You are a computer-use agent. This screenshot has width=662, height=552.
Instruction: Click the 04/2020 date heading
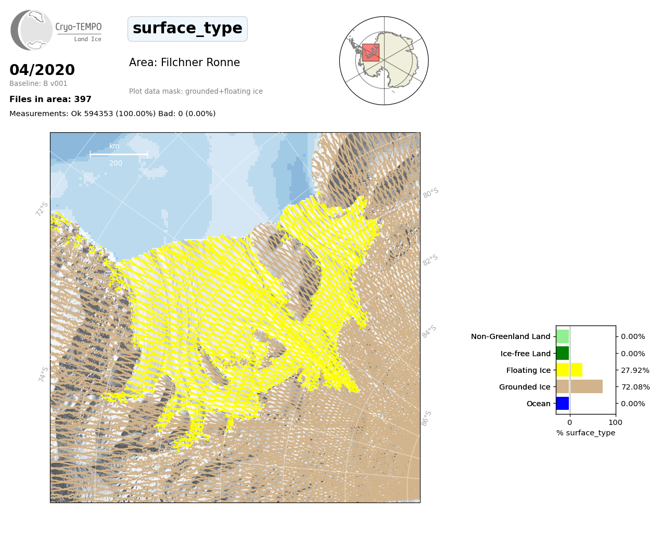[42, 70]
